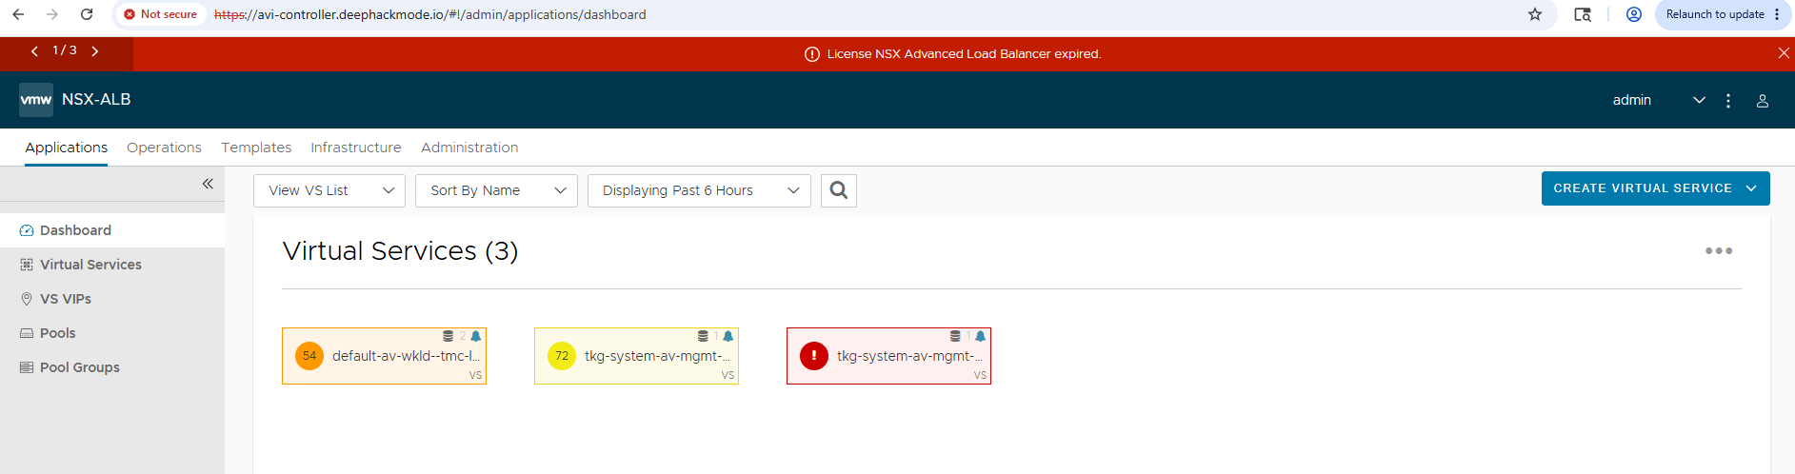
Task: Open VS VIPs in the sidebar
Action: tap(112, 299)
